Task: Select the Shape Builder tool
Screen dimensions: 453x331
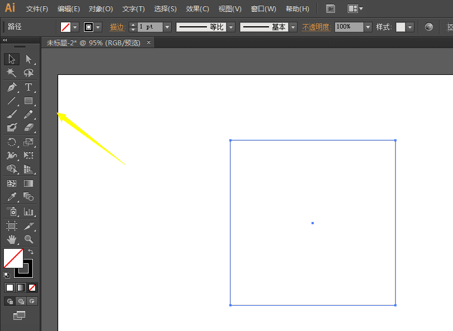Action: [x=12, y=169]
